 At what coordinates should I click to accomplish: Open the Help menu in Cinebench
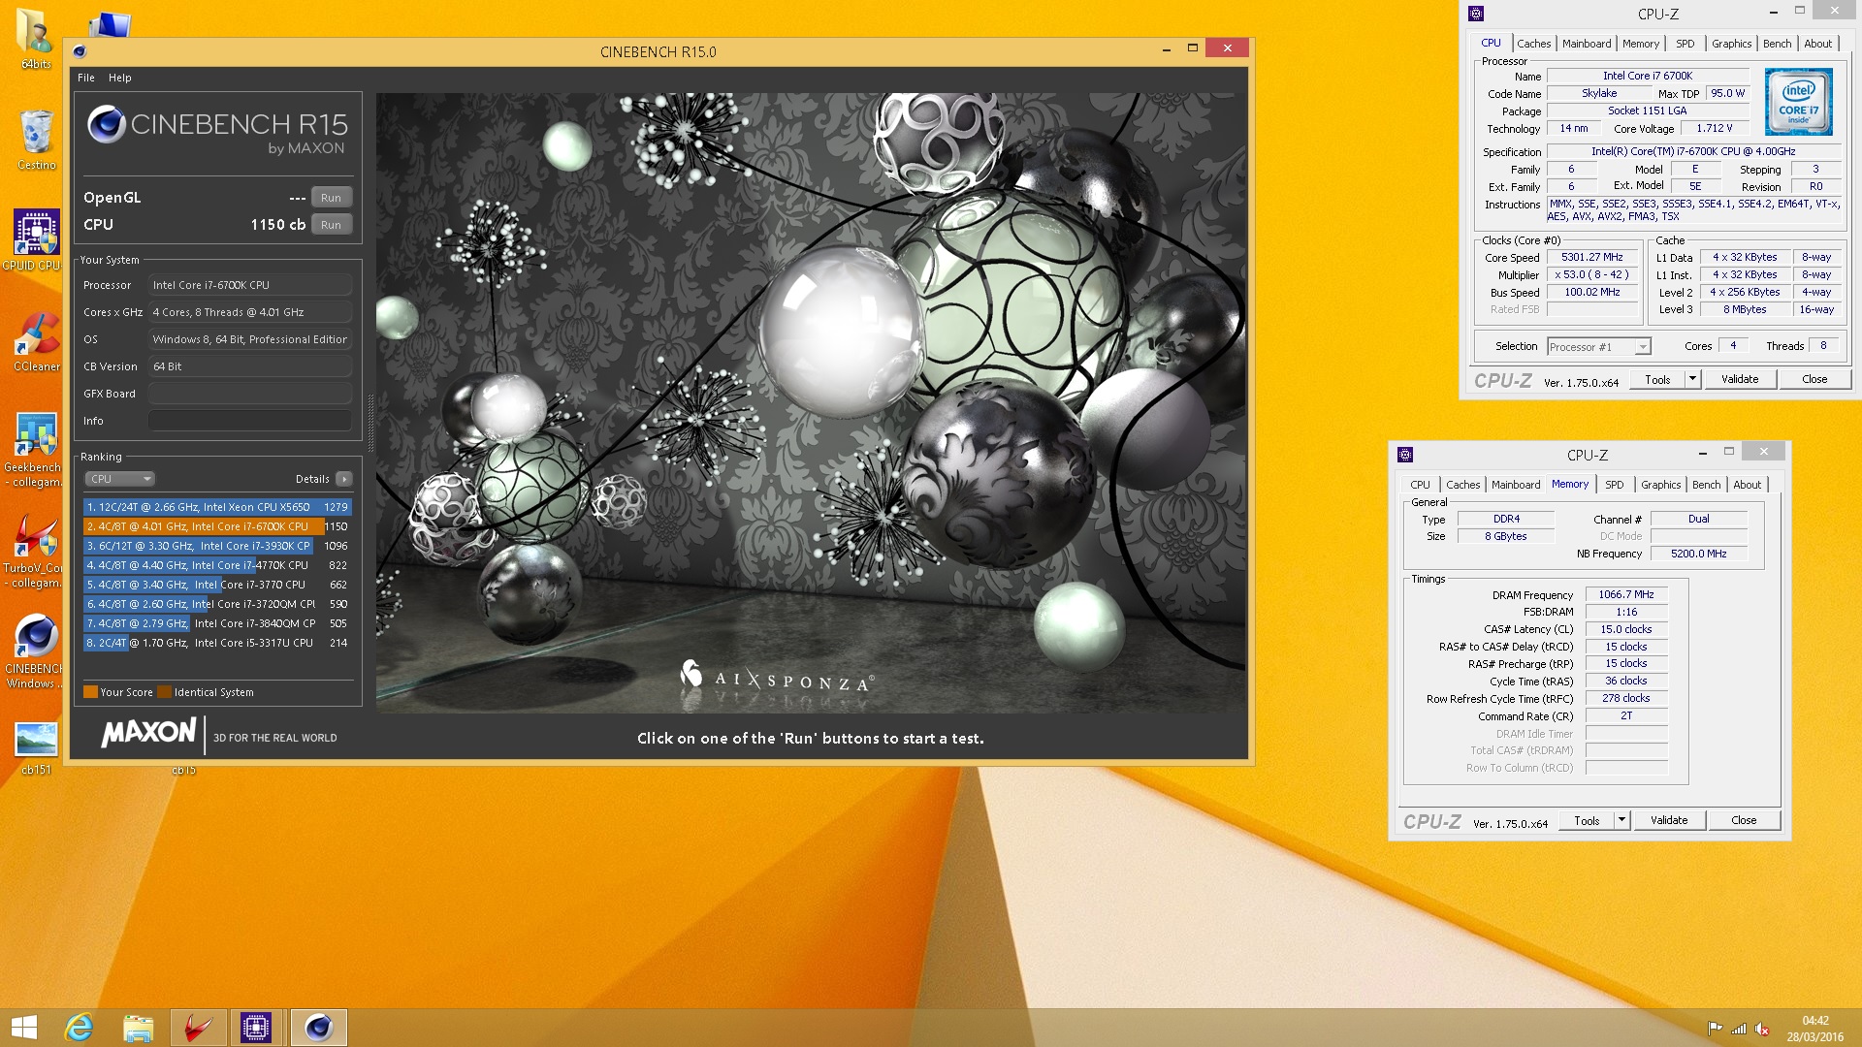coord(119,78)
